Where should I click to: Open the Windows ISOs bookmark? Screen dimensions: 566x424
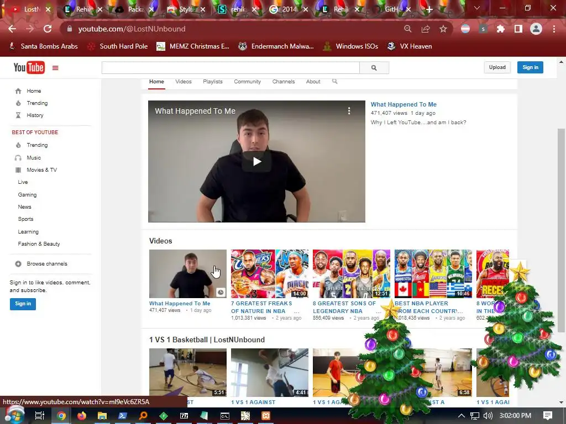click(351, 46)
